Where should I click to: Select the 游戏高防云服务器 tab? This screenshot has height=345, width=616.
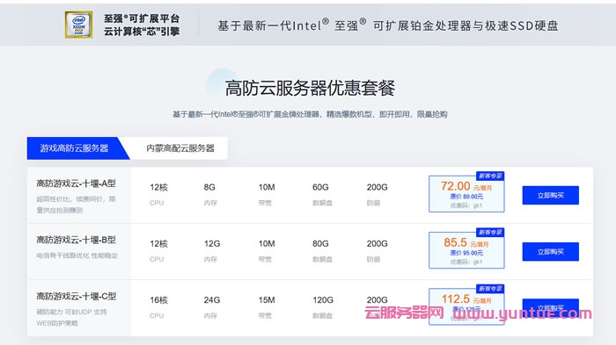(x=75, y=148)
